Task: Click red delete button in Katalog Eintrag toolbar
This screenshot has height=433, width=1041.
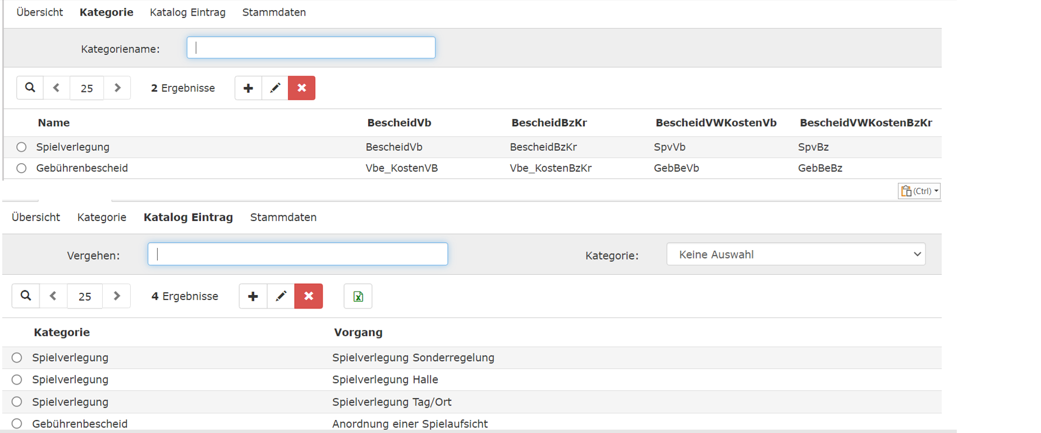Action: pos(309,296)
